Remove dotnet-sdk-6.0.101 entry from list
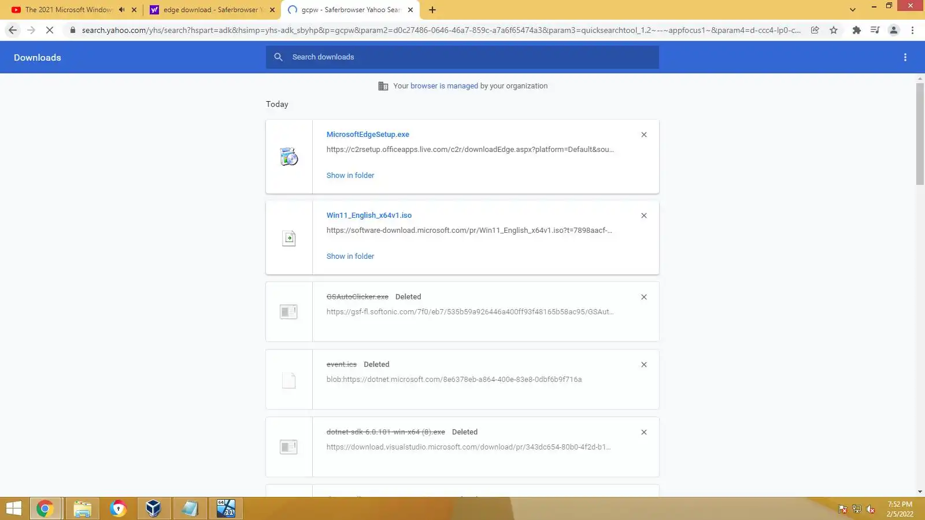The image size is (925, 520). [644, 432]
